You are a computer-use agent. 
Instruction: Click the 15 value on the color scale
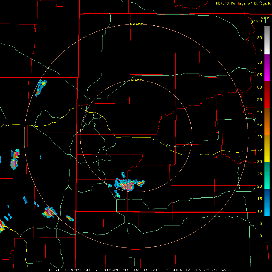[x=260, y=199]
